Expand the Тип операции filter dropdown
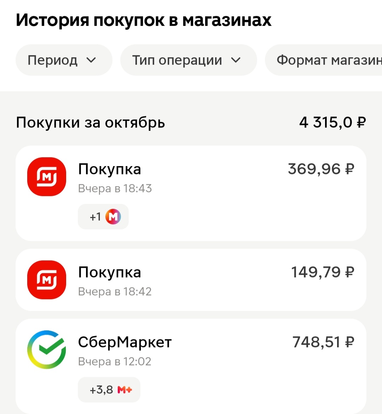 (188, 60)
